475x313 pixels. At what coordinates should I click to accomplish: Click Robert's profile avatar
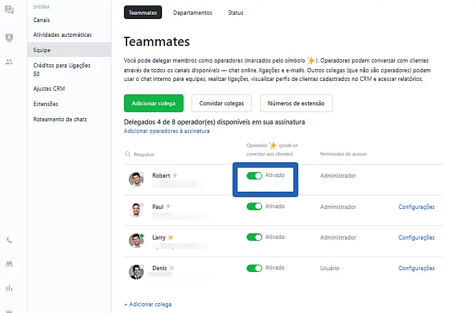point(136,179)
